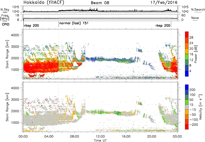
Task: Click '3000' tick on velocity panel range axis
Action: point(15,99)
